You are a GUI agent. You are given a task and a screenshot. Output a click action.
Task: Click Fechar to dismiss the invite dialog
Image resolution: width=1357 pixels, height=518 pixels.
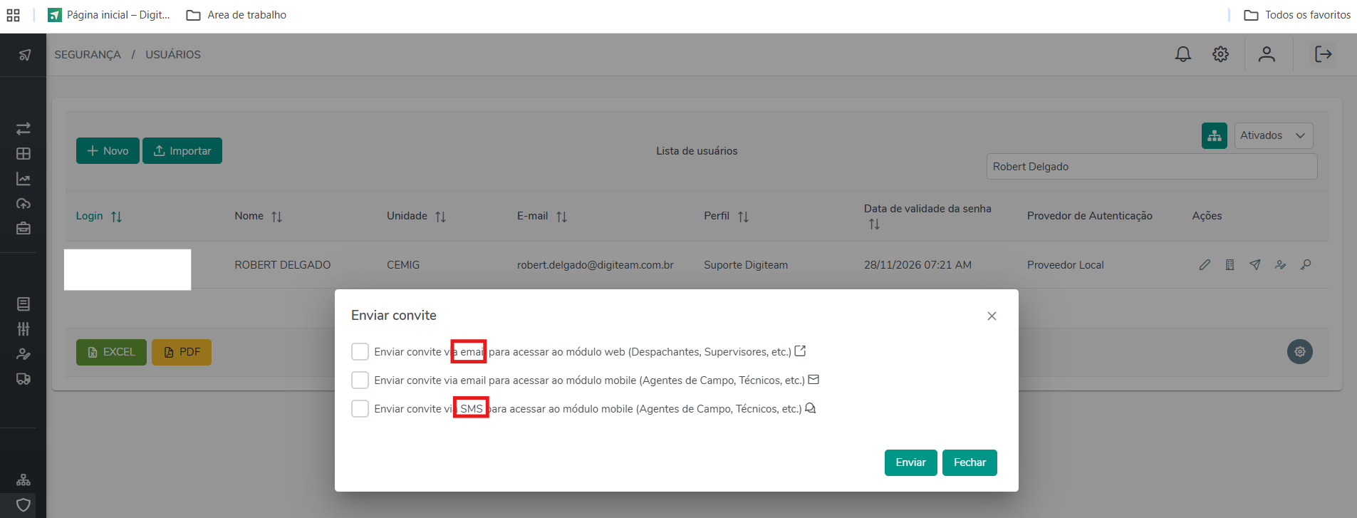[969, 462]
